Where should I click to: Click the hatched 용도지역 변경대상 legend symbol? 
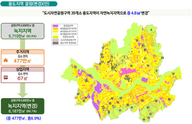click(x=56, y=43)
